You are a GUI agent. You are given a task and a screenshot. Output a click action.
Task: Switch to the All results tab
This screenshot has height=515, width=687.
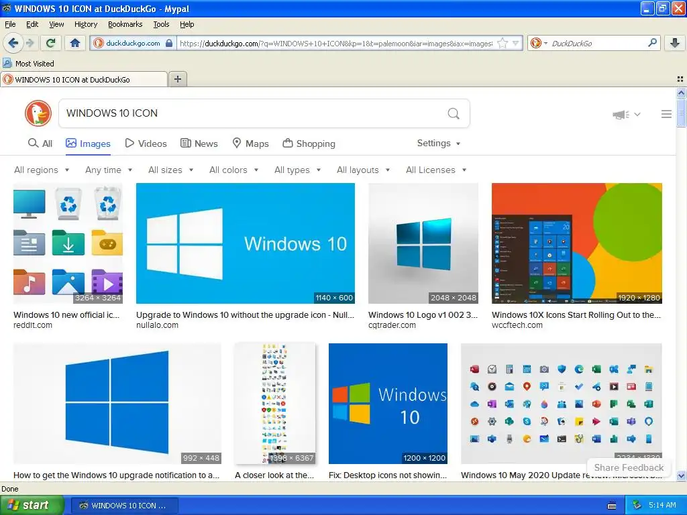click(x=40, y=144)
